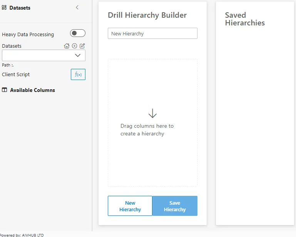Click the home icon above the Datasets field
Image resolution: width=296 pixels, height=237 pixels.
[x=67, y=46]
